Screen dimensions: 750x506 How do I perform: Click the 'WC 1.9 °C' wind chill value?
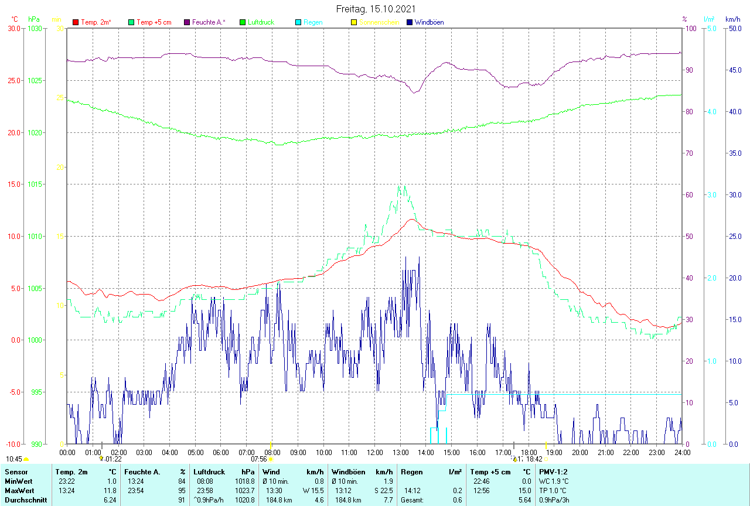[554, 481]
